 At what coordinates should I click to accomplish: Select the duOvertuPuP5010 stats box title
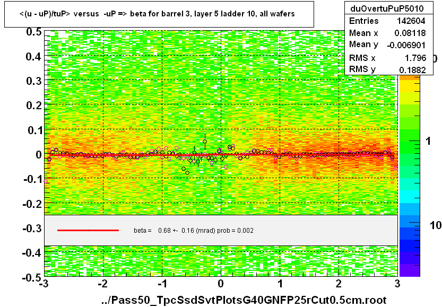click(387, 8)
